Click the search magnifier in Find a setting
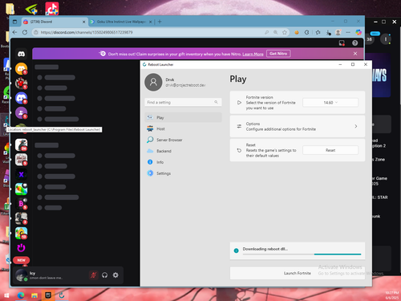Viewport: 401px width, 301px height. 216,102
